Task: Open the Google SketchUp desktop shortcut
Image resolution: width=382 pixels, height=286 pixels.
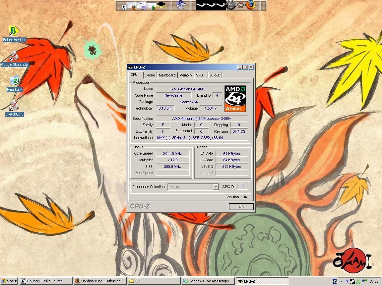Action: coord(14,59)
